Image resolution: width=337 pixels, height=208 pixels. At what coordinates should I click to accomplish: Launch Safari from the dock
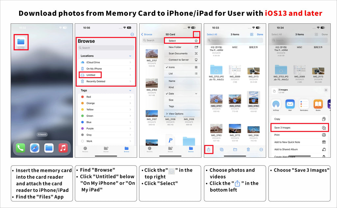click(x=35, y=148)
